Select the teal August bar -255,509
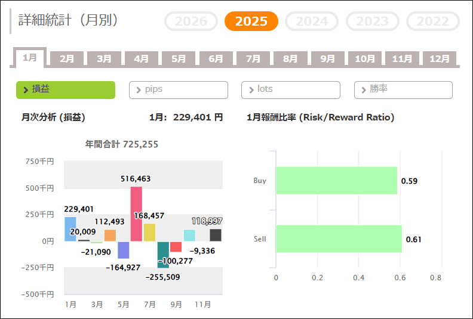 point(163,255)
